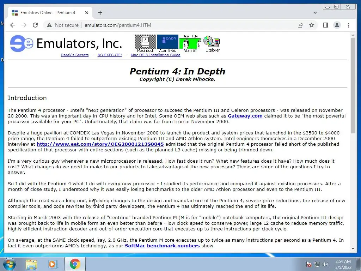Close the Emulators Online tab

(x=87, y=13)
